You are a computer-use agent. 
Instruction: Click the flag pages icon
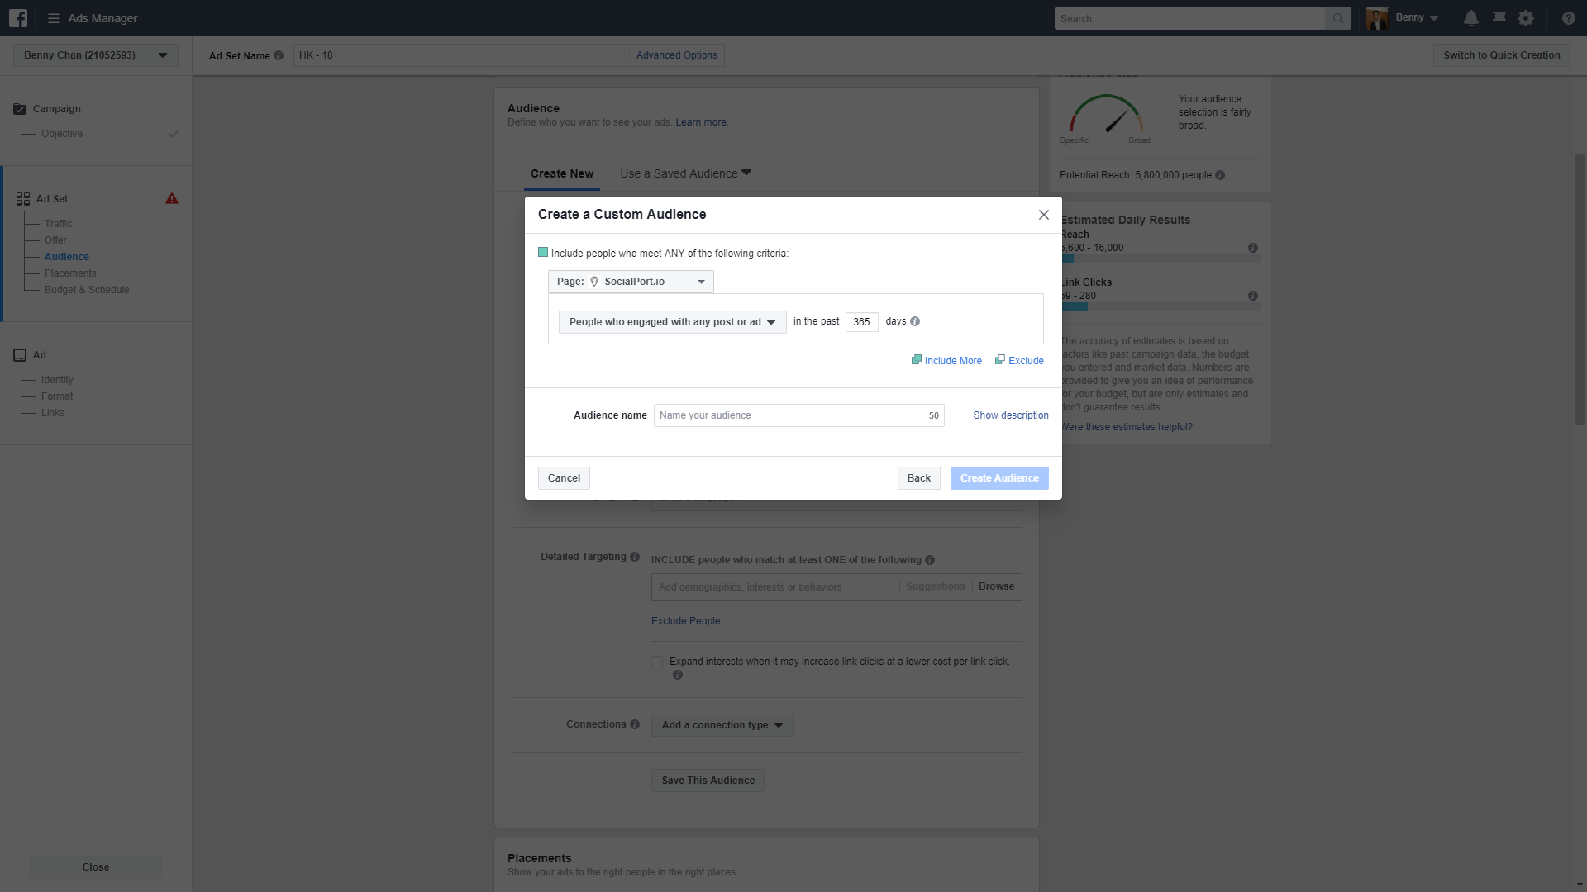click(x=1499, y=18)
